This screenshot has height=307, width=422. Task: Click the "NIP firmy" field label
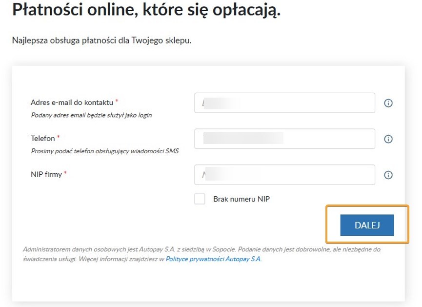(46, 174)
